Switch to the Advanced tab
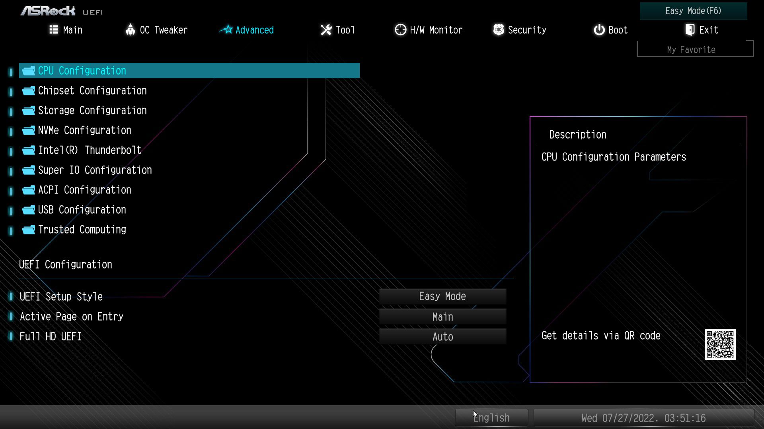This screenshot has width=764, height=429. pos(254,30)
